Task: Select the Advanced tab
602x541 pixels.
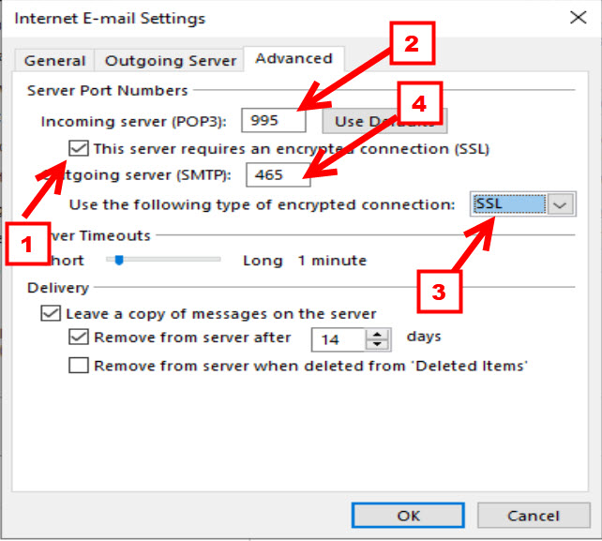Action: click(293, 58)
